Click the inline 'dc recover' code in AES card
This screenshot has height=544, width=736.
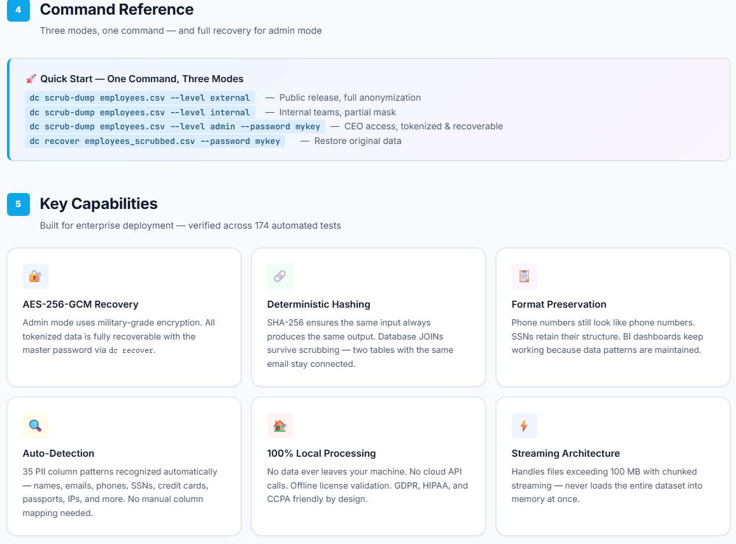pos(131,350)
